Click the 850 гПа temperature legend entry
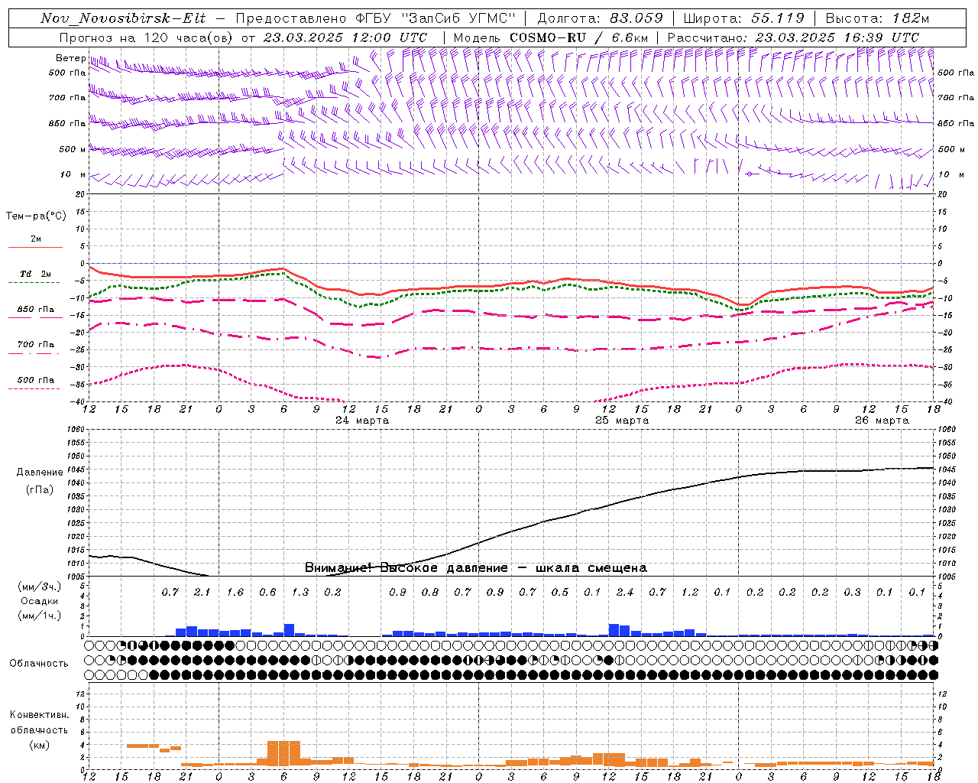The height and width of the screenshot is (783, 978). [x=36, y=310]
